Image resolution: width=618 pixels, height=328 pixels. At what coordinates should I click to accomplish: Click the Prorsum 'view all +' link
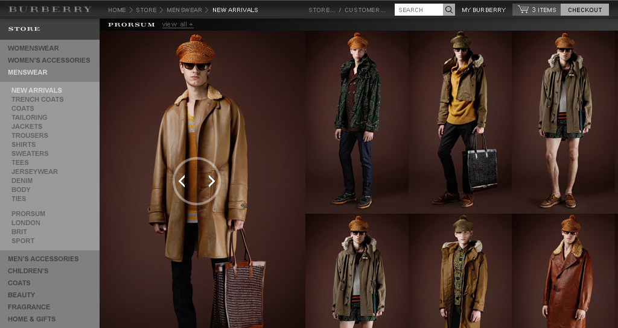177,25
